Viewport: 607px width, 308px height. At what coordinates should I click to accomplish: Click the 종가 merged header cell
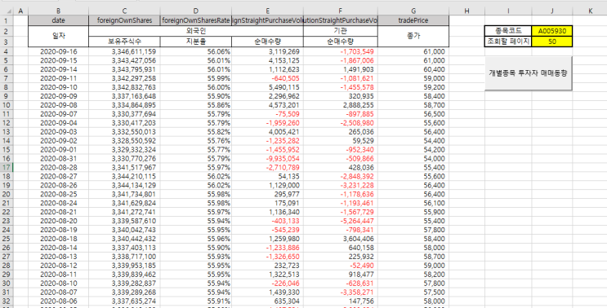pyautogui.click(x=413, y=37)
